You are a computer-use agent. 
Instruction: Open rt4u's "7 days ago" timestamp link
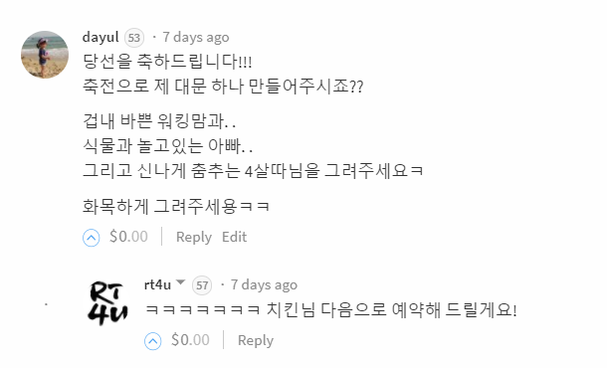tap(264, 284)
